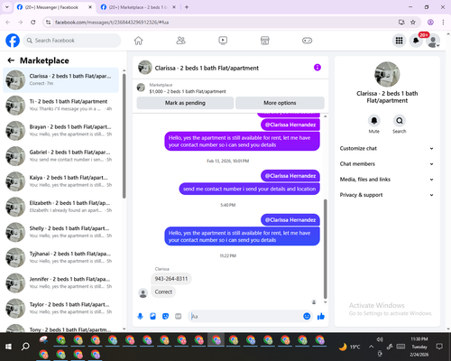Open the account profile avatar menu
The width and height of the screenshot is (451, 361).
[433, 41]
